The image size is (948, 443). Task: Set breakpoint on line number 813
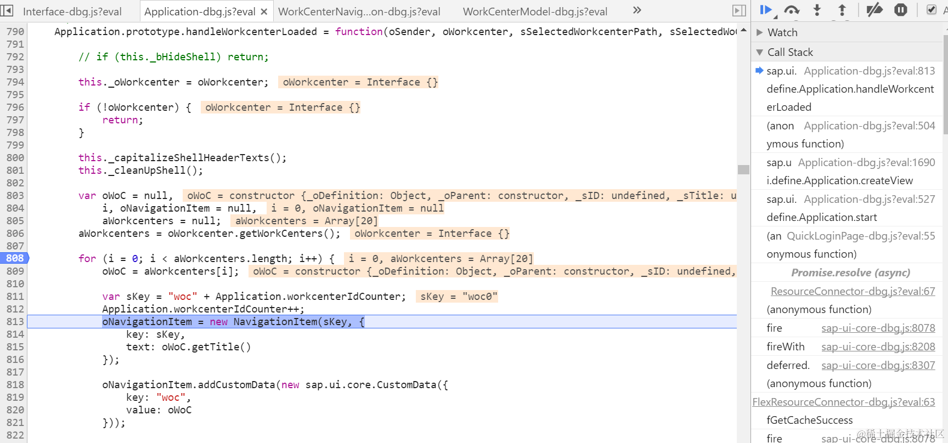pos(15,322)
